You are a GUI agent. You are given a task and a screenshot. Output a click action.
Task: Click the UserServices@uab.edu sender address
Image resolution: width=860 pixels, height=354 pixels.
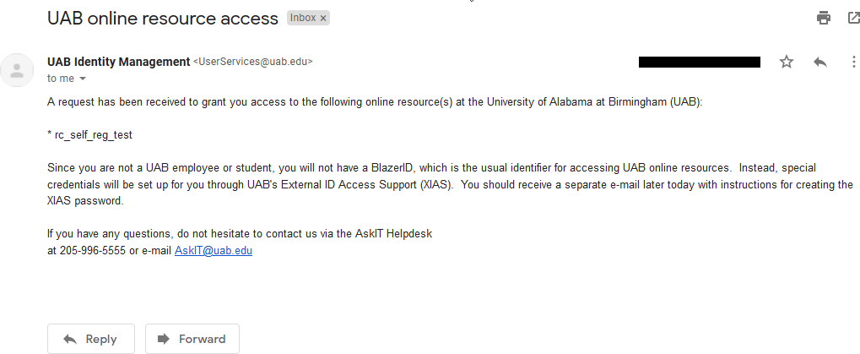coord(253,62)
